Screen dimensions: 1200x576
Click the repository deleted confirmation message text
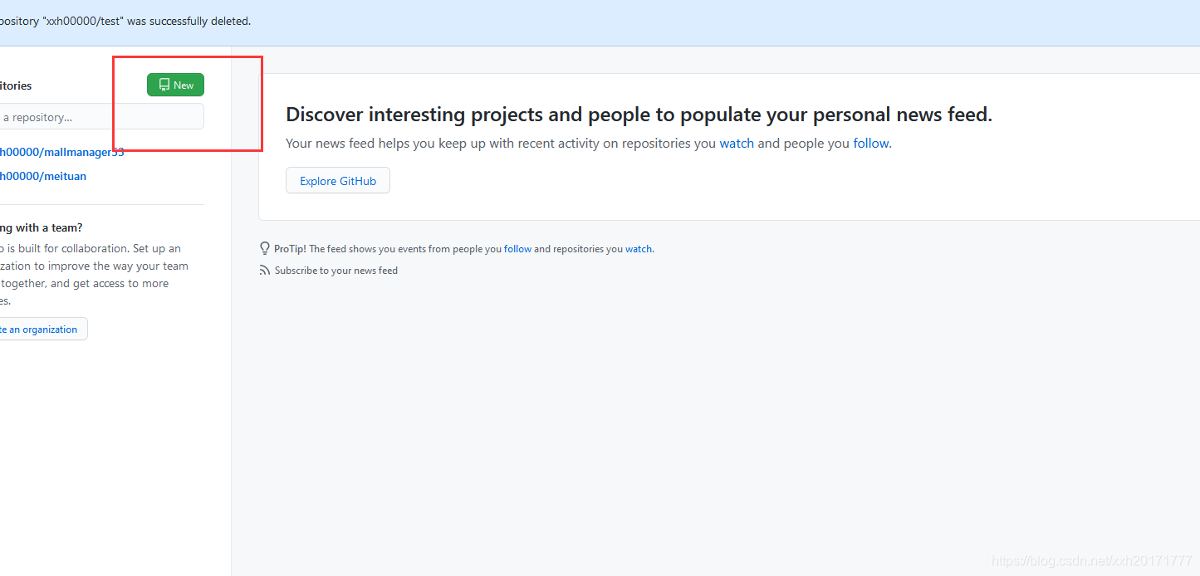coord(125,21)
